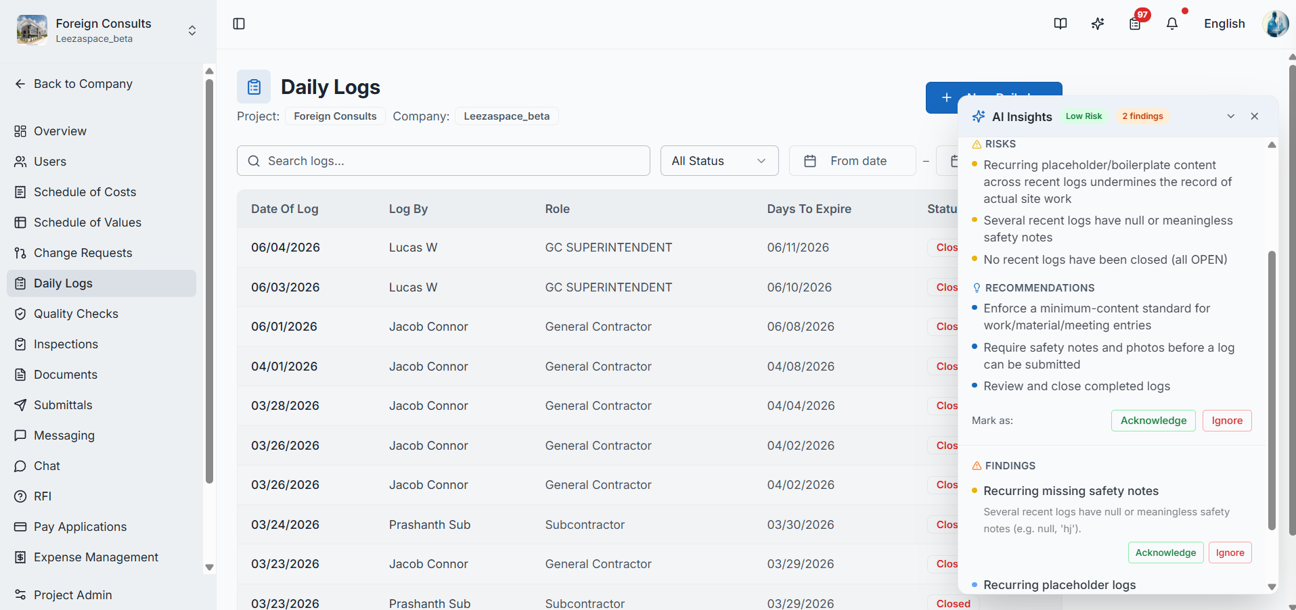Click the Users people icon

click(x=20, y=162)
